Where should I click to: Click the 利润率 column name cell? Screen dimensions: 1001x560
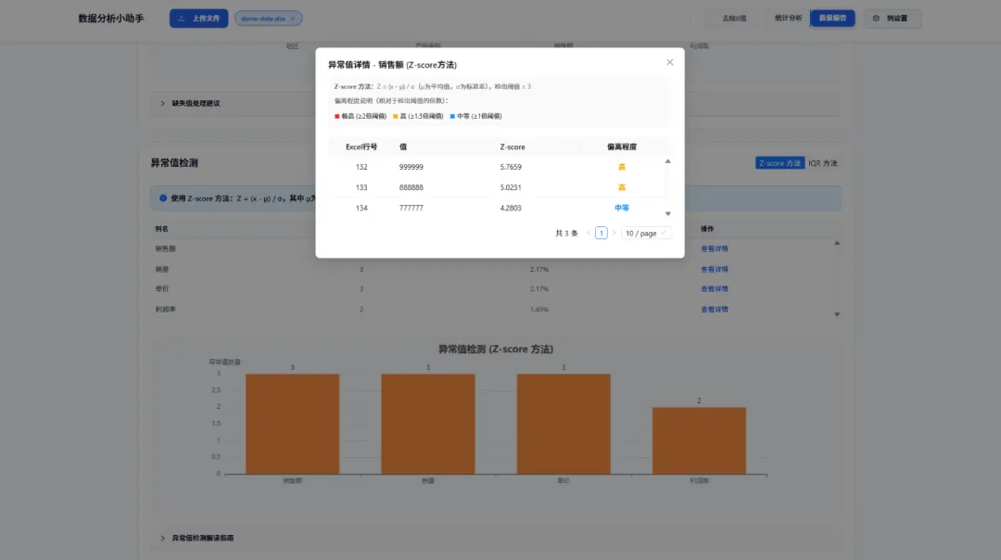coord(165,310)
